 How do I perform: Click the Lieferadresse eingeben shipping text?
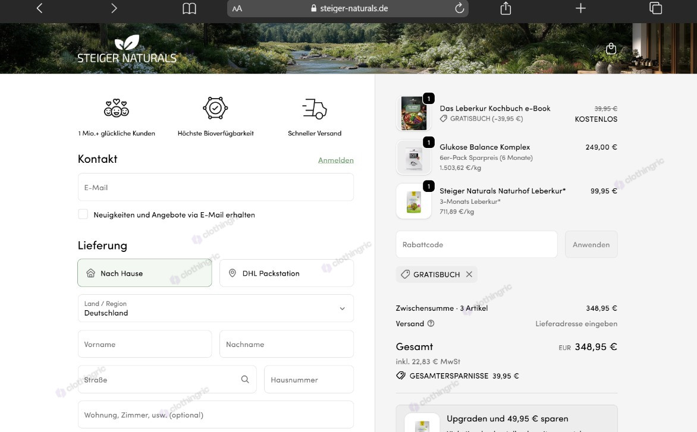click(576, 324)
